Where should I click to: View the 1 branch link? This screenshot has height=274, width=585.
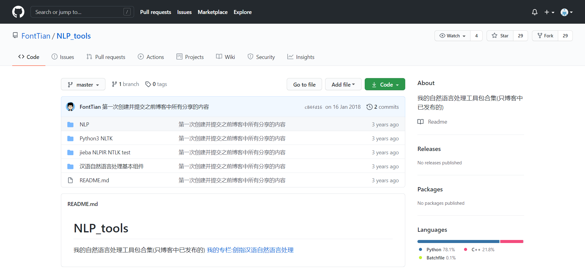coord(125,84)
